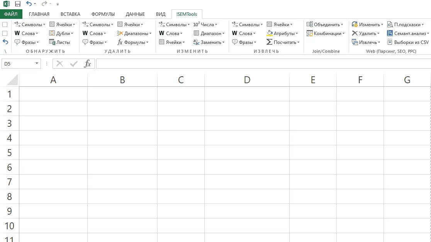Click the Листы button
431x242 pixels.
click(59, 42)
